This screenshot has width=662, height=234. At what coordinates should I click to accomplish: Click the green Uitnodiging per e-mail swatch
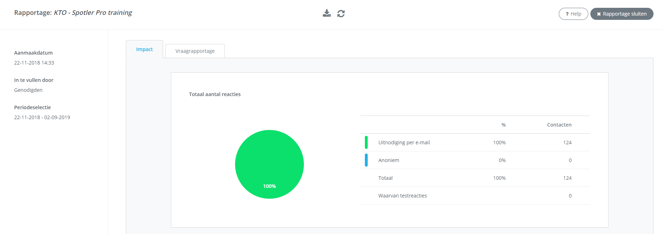[366, 143]
